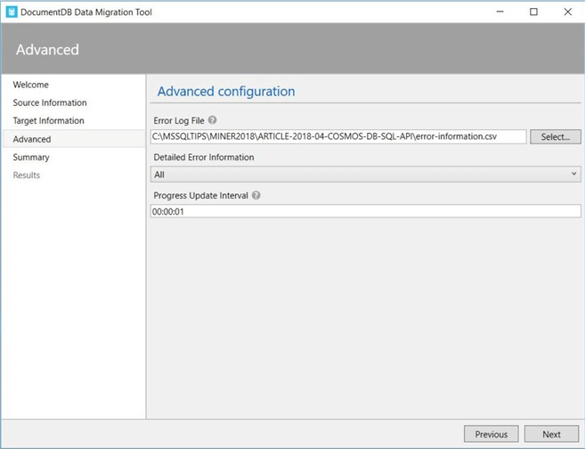The width and height of the screenshot is (585, 449).
Task: Maximize the Data Migration Tool window
Action: (x=533, y=12)
